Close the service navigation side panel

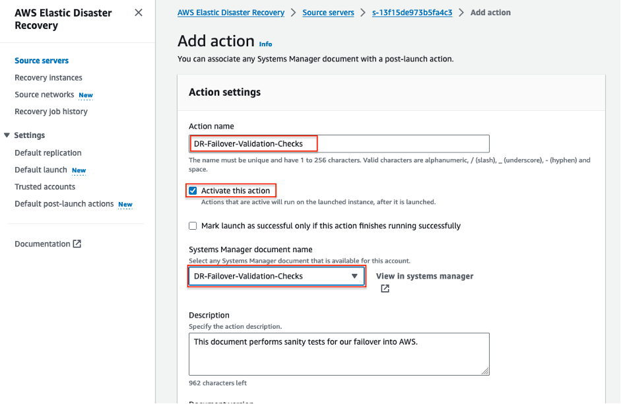tap(138, 12)
